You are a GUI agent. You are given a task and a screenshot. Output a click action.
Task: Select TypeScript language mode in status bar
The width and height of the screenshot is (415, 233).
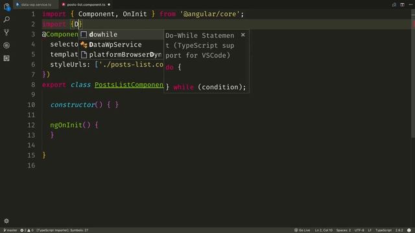383,230
